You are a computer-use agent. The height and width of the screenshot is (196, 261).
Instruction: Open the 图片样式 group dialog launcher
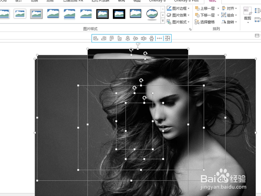pos(190,29)
